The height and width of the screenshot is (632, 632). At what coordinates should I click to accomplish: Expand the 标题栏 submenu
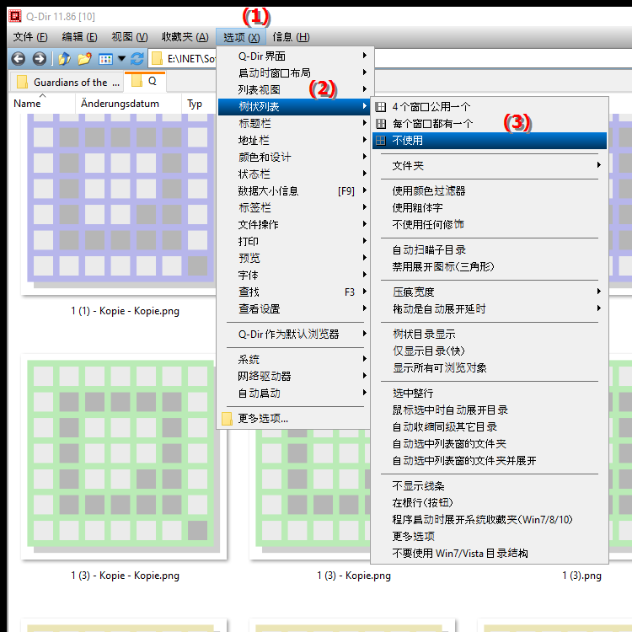click(294, 124)
